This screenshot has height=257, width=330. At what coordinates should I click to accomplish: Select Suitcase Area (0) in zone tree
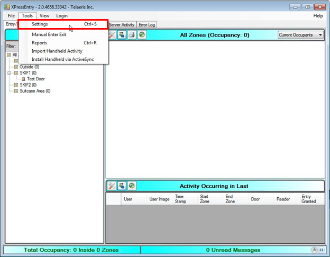35,91
